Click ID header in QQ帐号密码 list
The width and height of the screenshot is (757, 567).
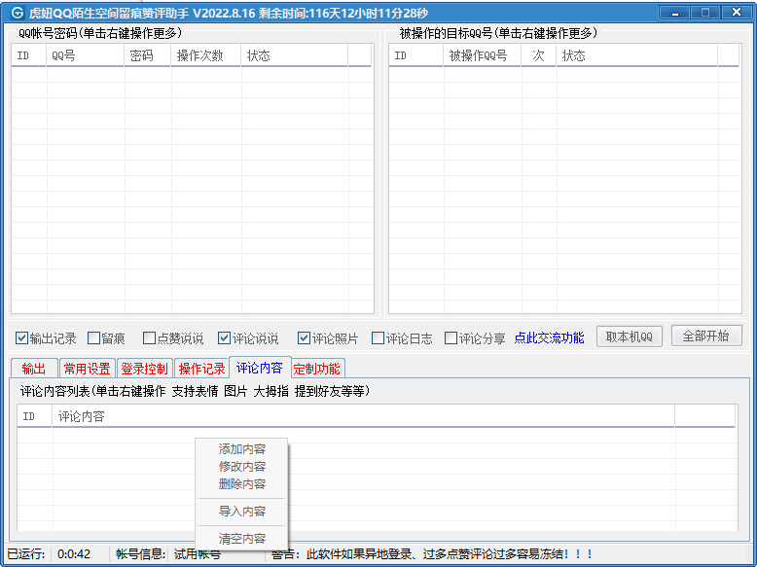point(29,55)
